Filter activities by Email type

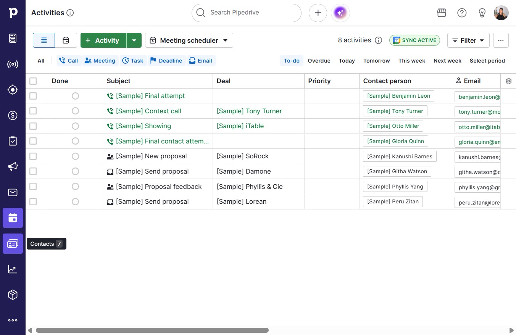[x=201, y=61]
